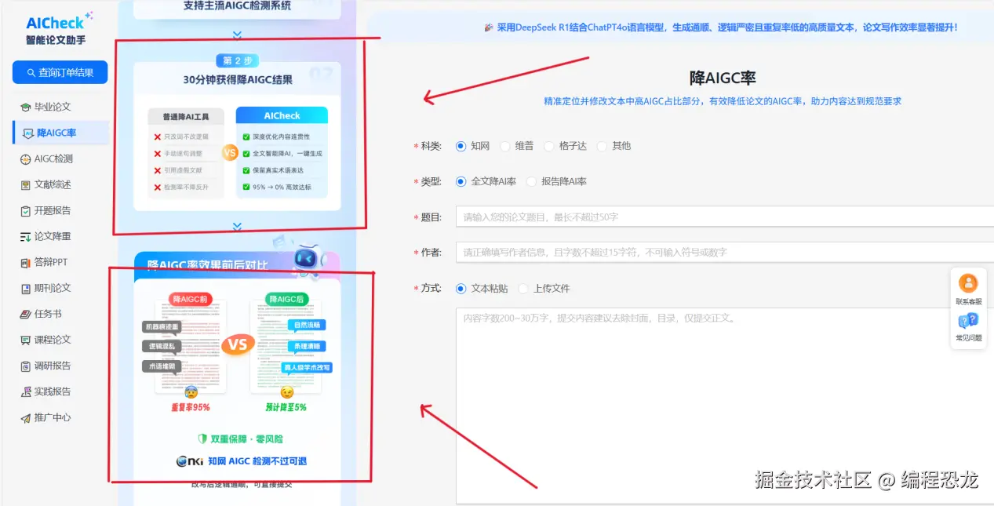Click the 题目 title input field
994x506 pixels.
[x=724, y=217]
